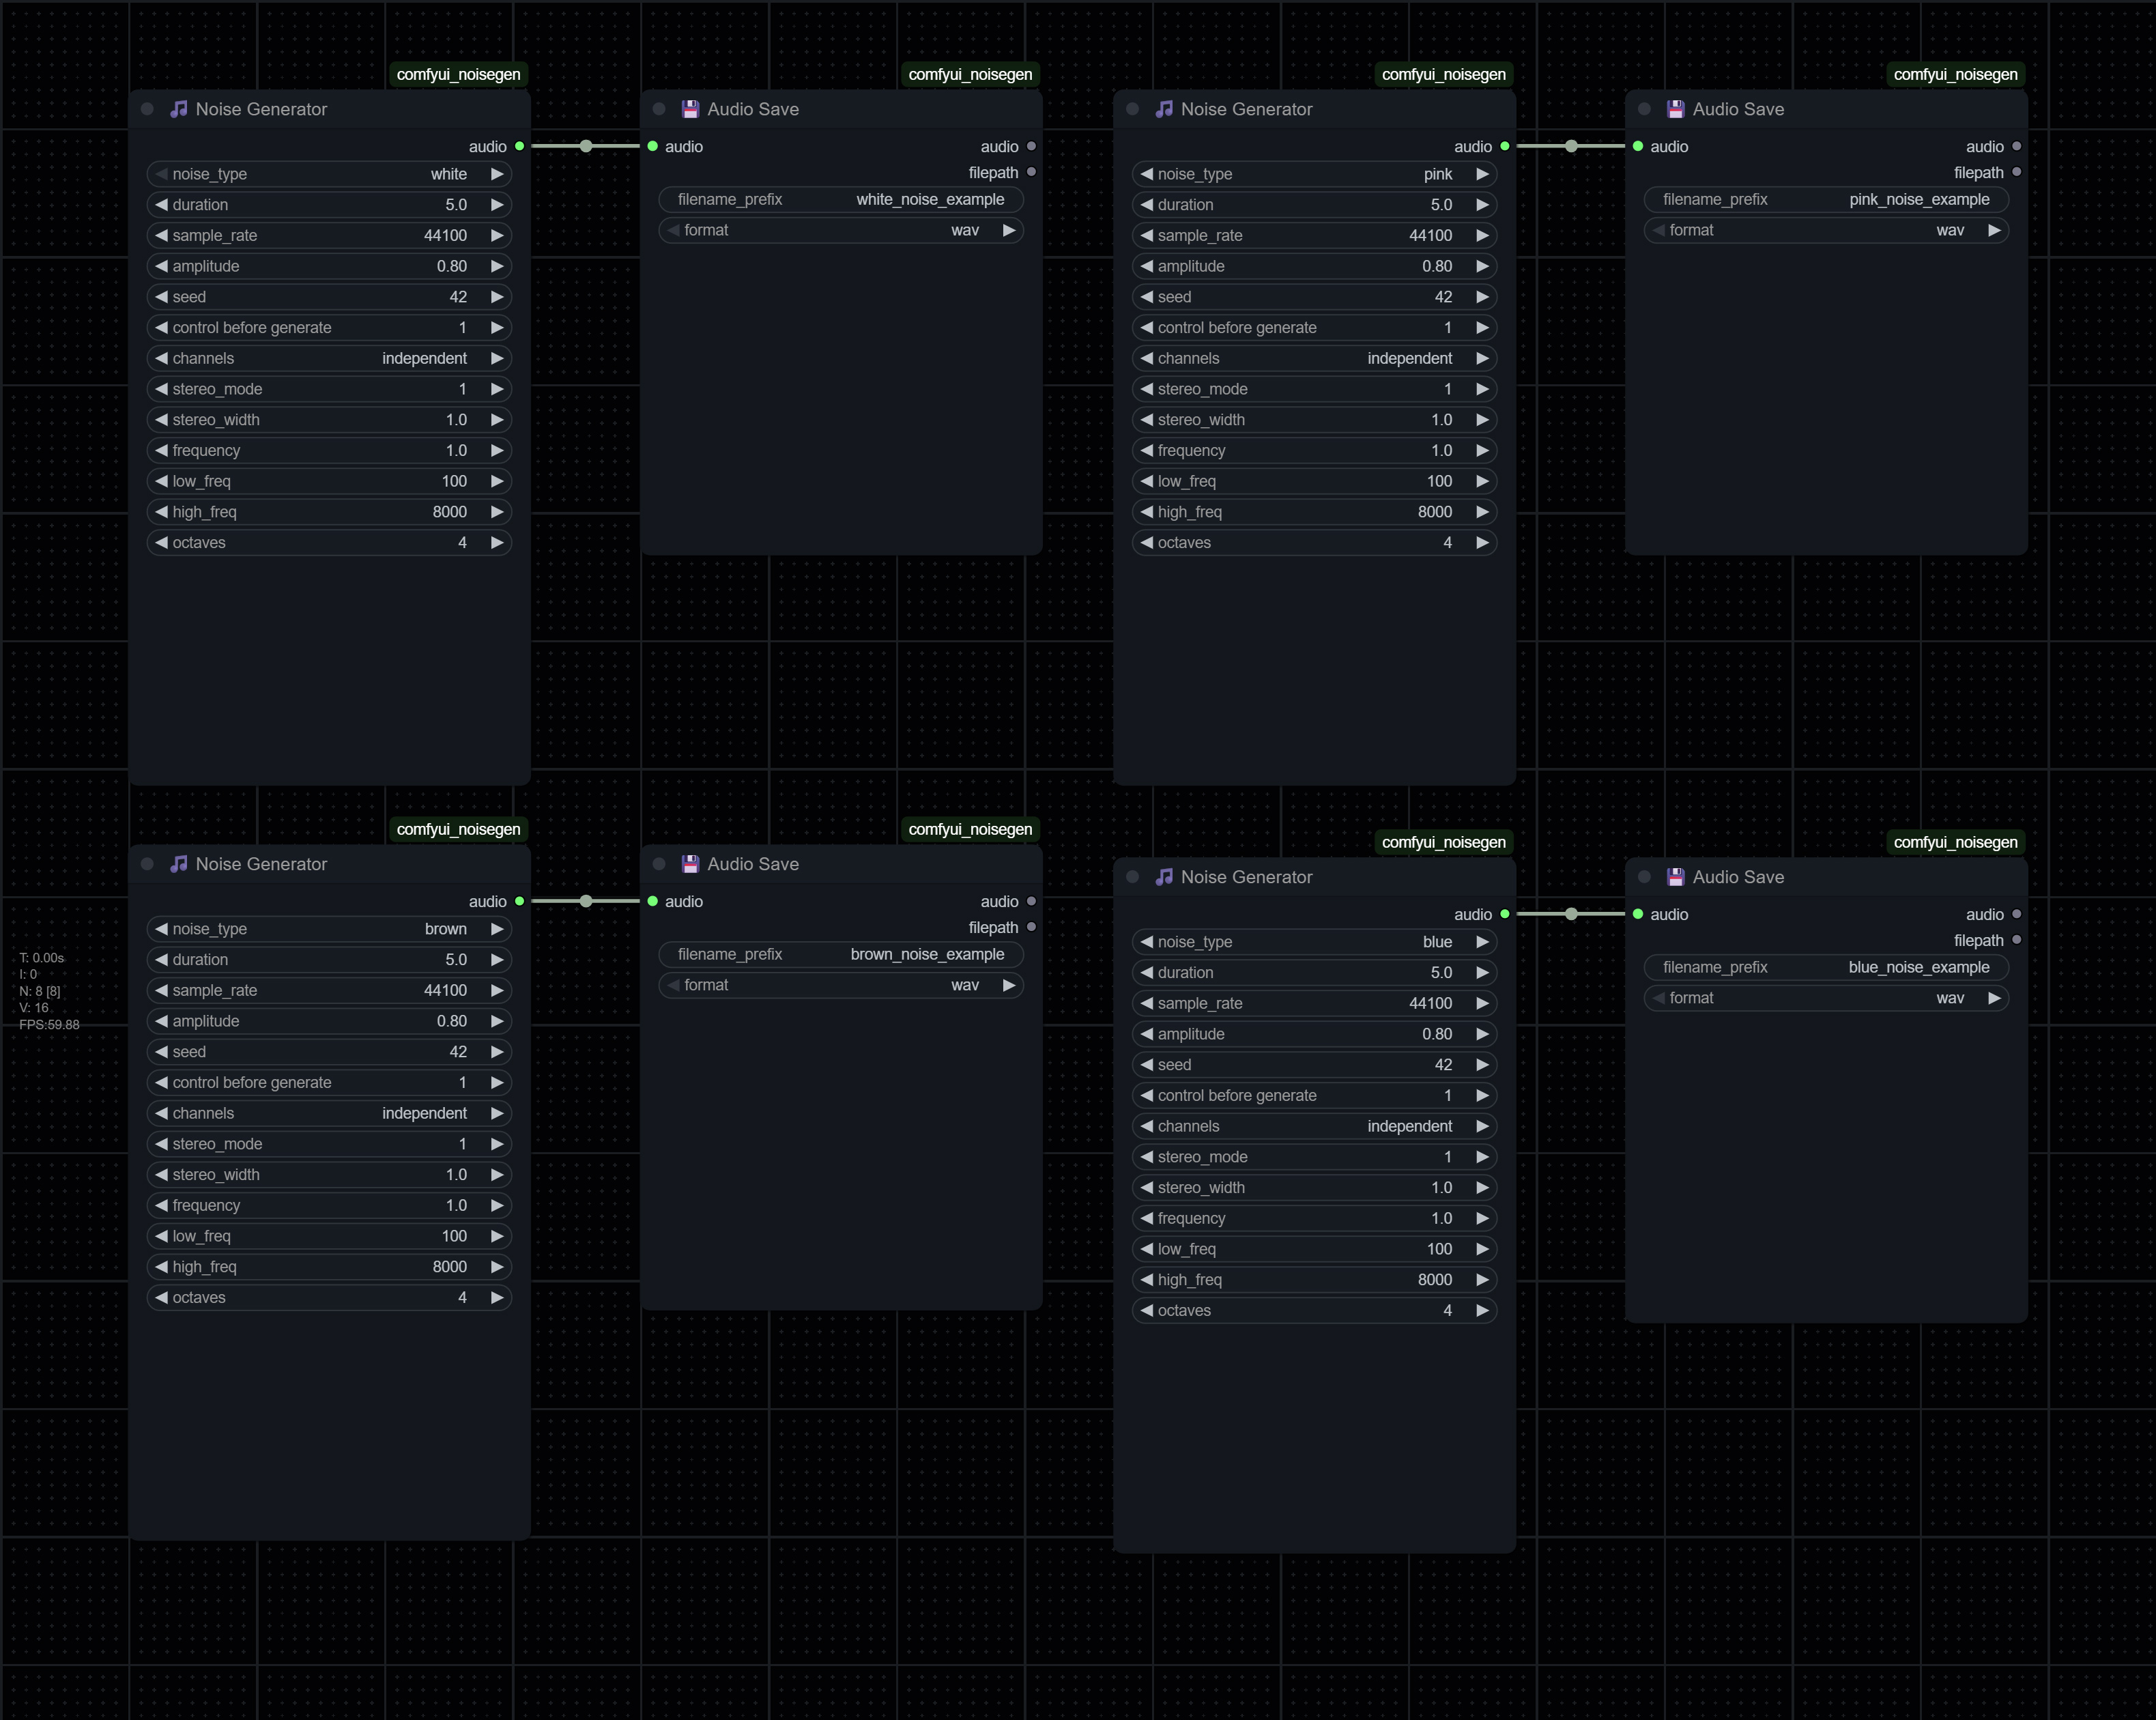
Task: Increase duration with the right arrow on brown Noise Generator
Action: pyautogui.click(x=497, y=959)
